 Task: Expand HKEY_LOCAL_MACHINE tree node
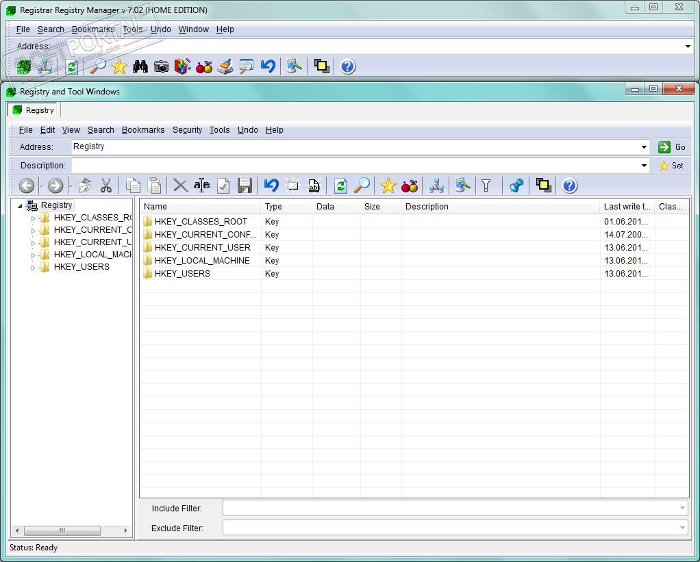coord(33,255)
